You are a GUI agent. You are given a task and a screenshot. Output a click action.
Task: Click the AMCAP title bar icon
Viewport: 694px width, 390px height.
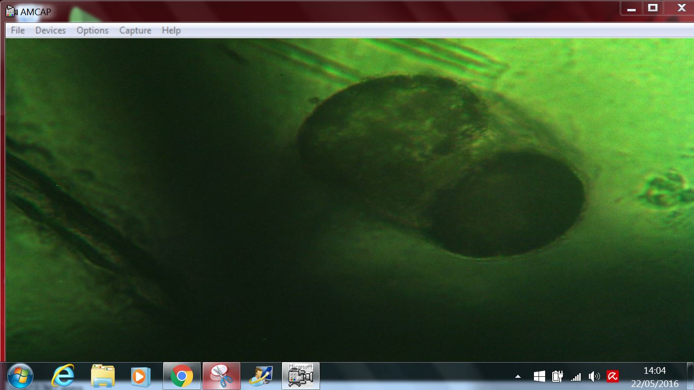[11, 11]
